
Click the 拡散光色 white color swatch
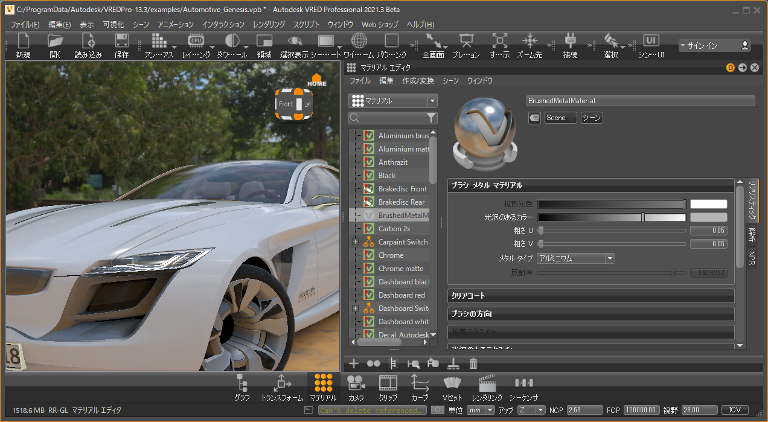click(x=709, y=204)
